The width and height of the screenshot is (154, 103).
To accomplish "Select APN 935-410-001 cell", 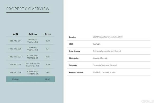I will click(15, 41).
